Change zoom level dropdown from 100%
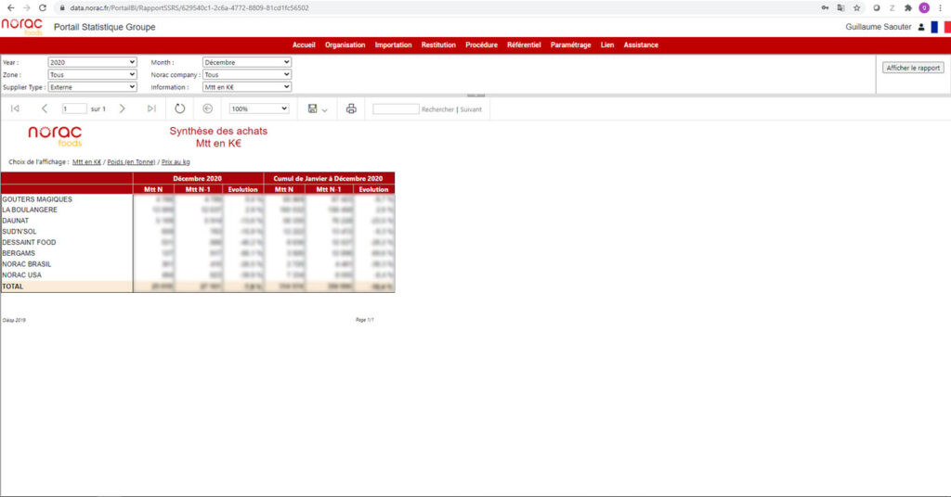Image resolution: width=951 pixels, height=497 pixels. click(x=259, y=108)
